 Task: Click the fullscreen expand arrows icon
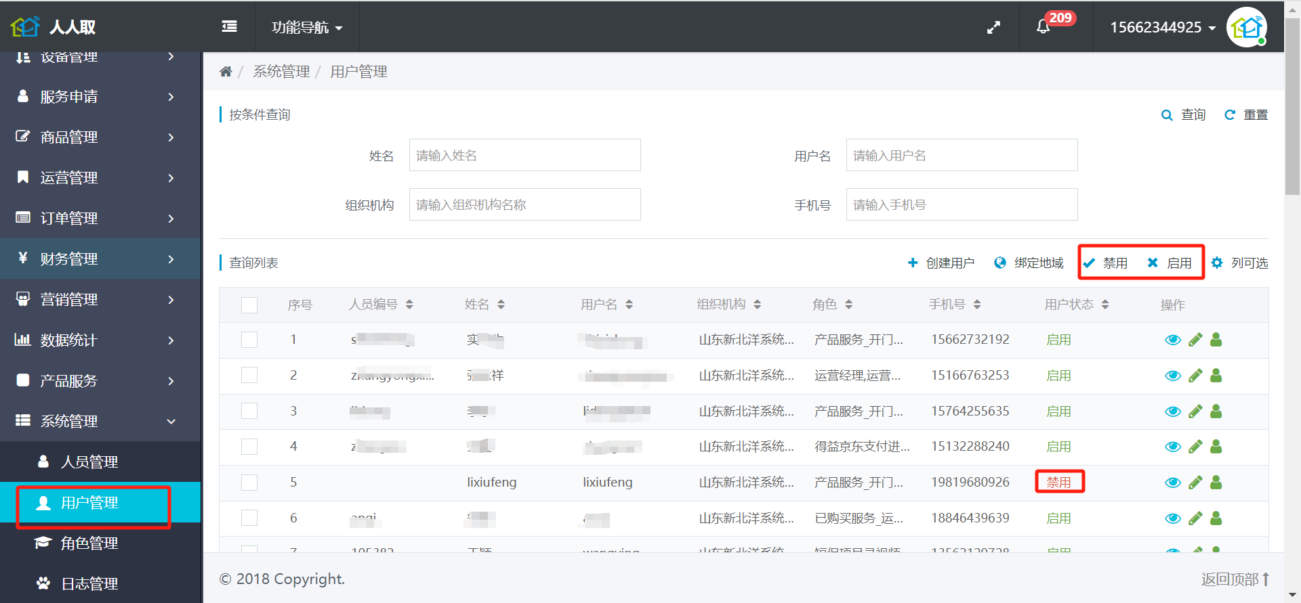coord(993,27)
